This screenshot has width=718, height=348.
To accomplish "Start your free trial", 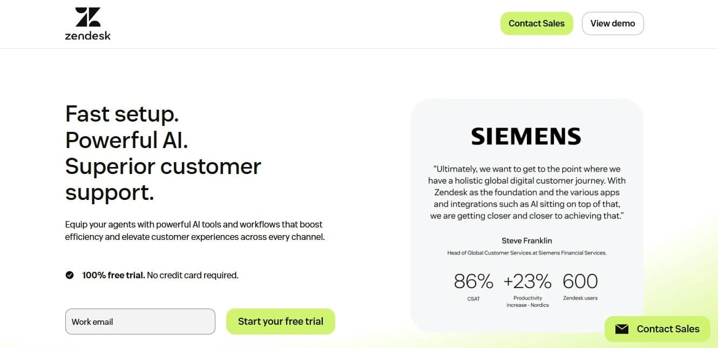I will click(x=280, y=321).
